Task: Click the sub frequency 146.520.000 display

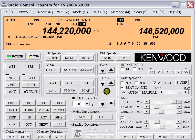Action: (161, 31)
